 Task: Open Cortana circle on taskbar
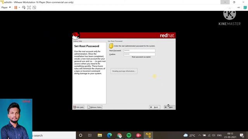pos(81,135)
